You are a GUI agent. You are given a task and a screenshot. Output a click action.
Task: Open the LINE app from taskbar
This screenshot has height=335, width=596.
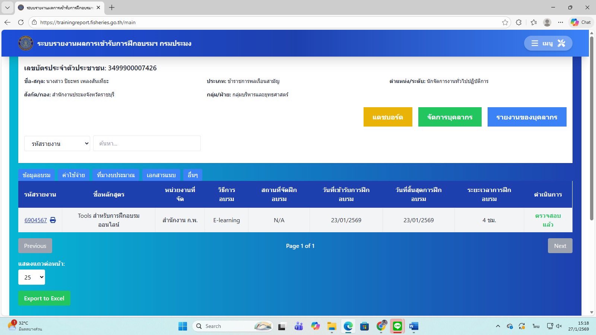pyautogui.click(x=397, y=326)
